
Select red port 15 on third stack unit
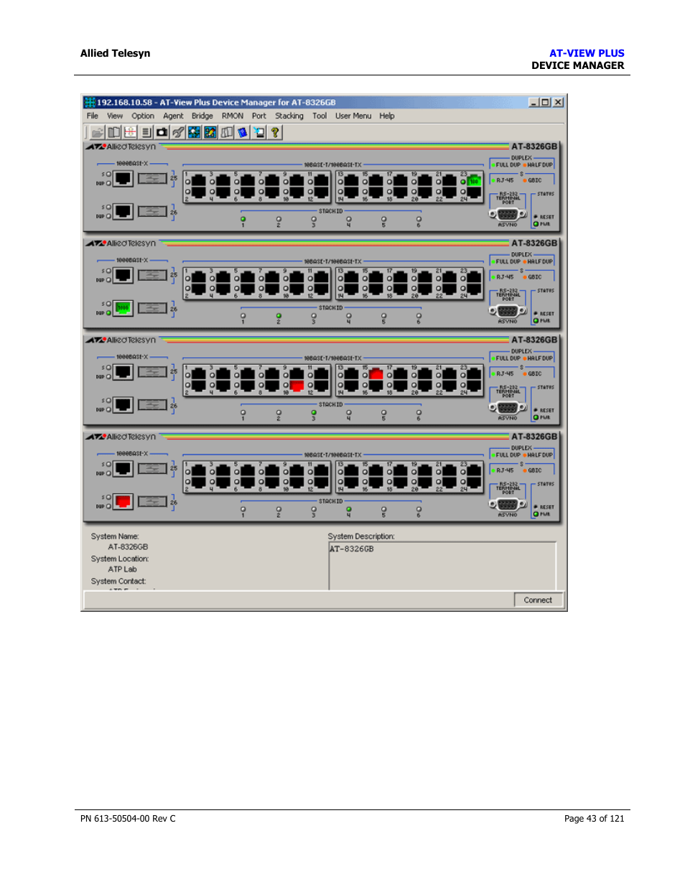point(376,374)
